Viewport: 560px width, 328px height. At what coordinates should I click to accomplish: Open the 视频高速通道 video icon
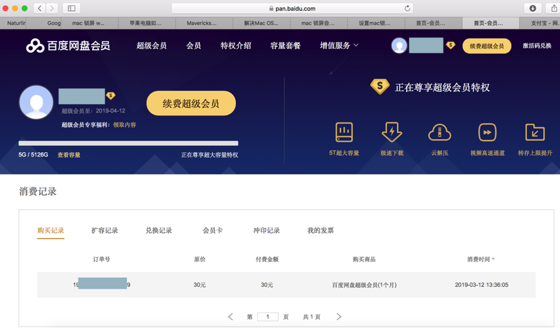pos(487,132)
